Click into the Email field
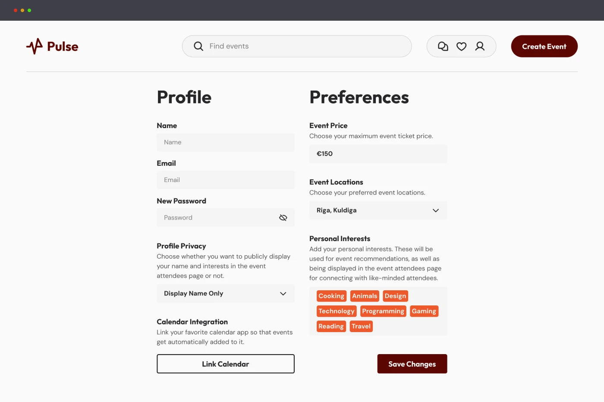The height and width of the screenshot is (402, 604). (x=225, y=180)
